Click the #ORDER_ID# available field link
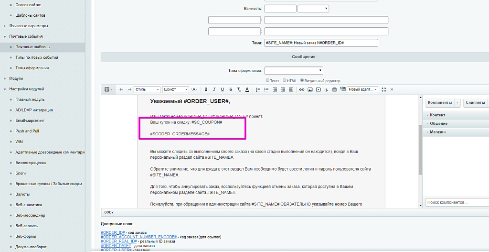Viewport: 489px width, 252px height. pos(112,232)
